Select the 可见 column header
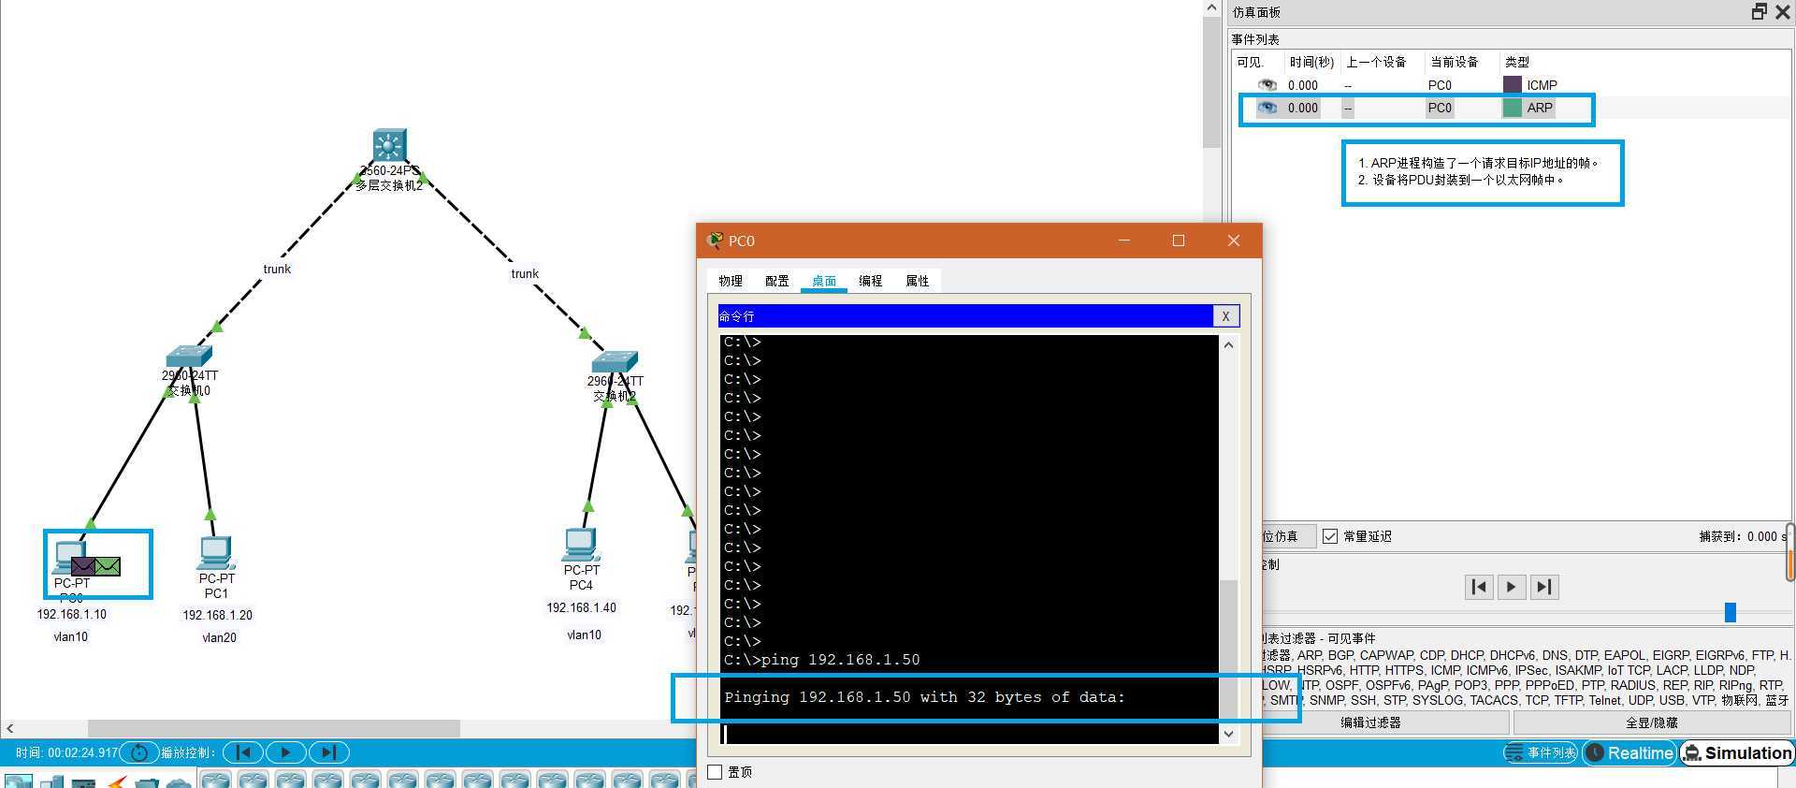 (1250, 62)
